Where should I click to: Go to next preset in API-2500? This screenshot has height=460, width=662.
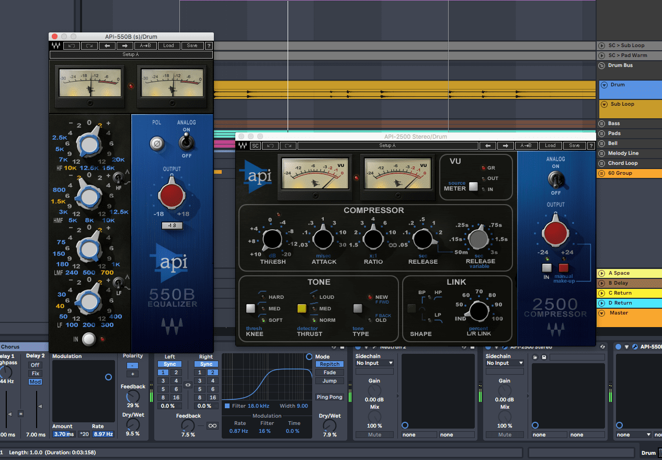(505, 145)
